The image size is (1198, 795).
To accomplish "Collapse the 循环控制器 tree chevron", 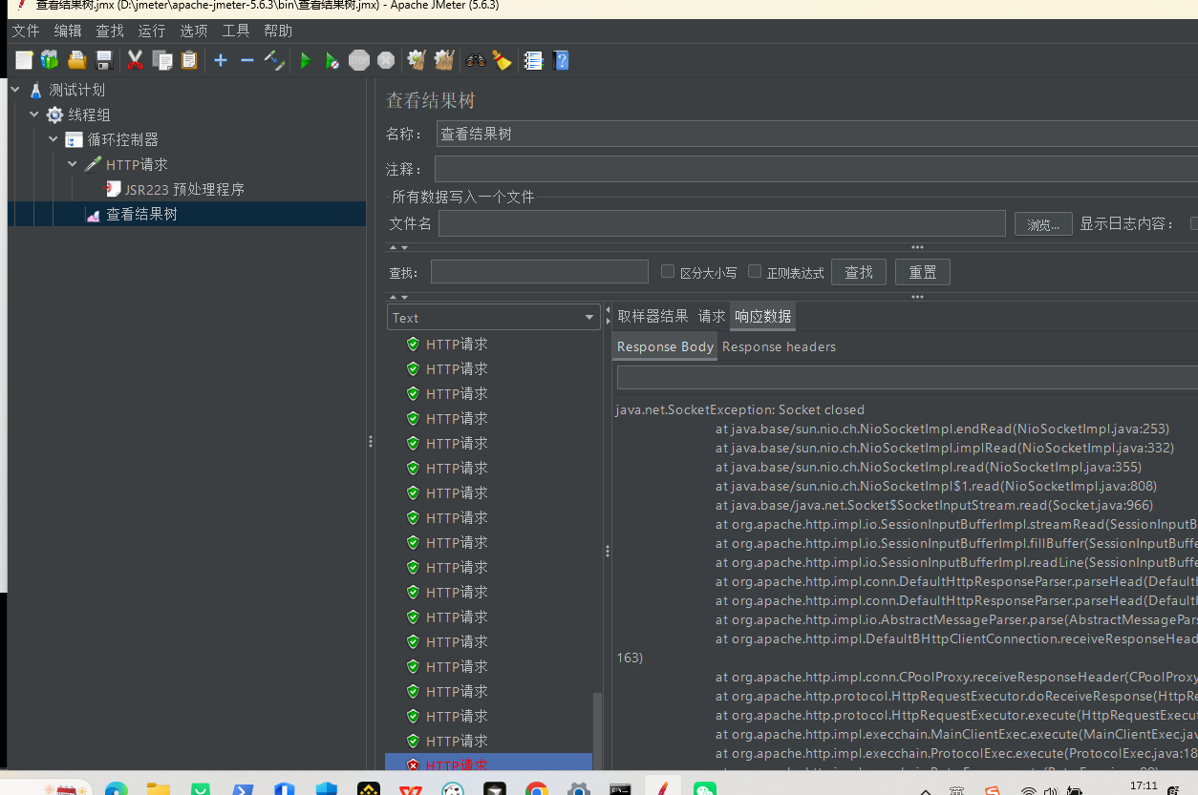I will point(53,139).
